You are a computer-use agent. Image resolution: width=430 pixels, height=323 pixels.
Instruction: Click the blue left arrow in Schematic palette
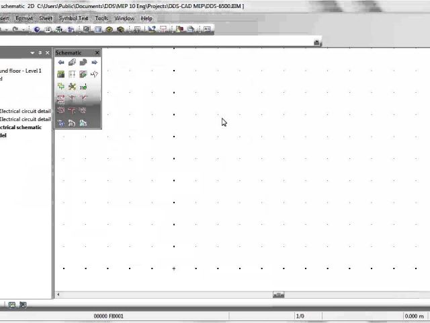[61, 63]
